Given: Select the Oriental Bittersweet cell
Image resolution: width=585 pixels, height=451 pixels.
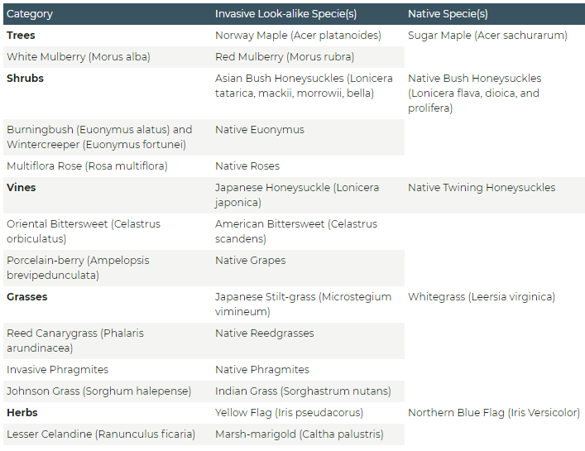Looking at the screenshot, I should coord(84,232).
